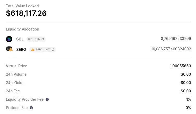Click the 24h Yield value

[x=186, y=83]
